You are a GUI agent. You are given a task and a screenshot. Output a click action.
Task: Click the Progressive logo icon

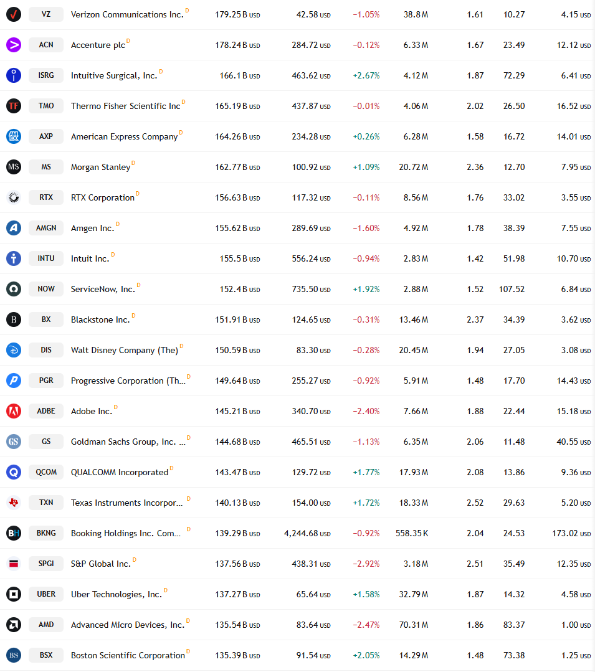tap(14, 380)
